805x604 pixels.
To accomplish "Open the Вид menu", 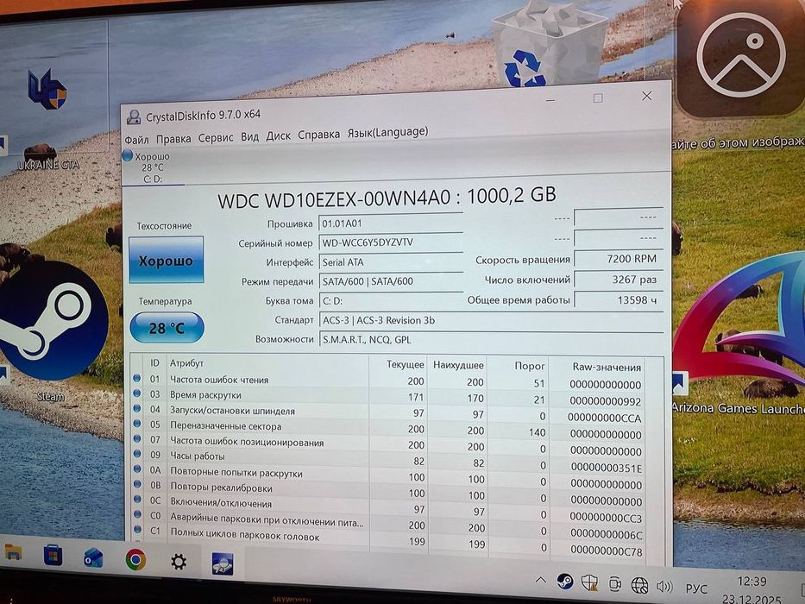I will [x=249, y=136].
